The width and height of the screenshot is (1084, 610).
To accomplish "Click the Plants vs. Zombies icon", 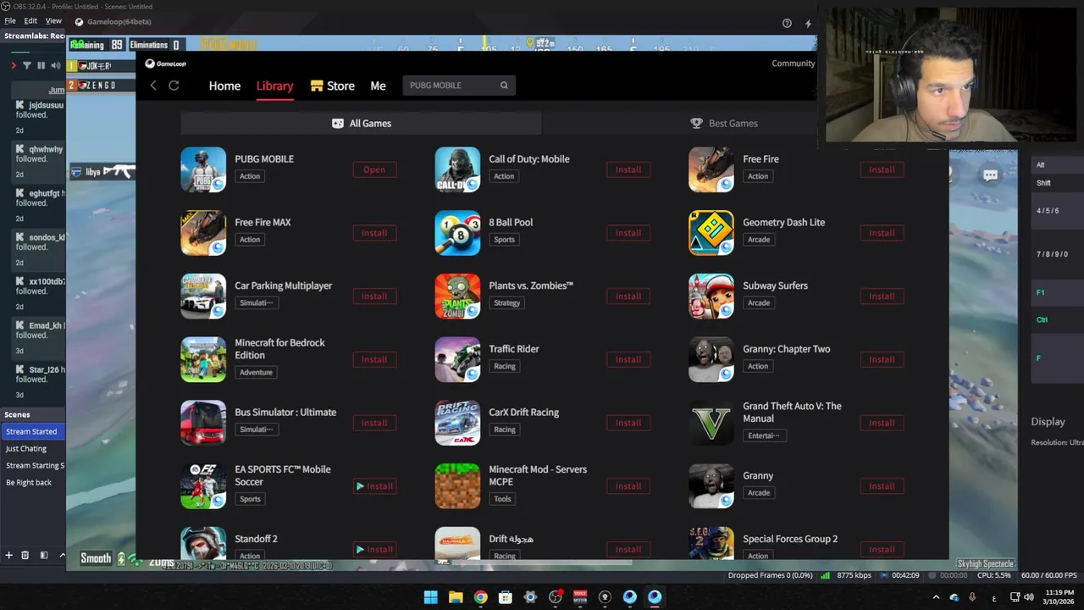I will coord(457,297).
